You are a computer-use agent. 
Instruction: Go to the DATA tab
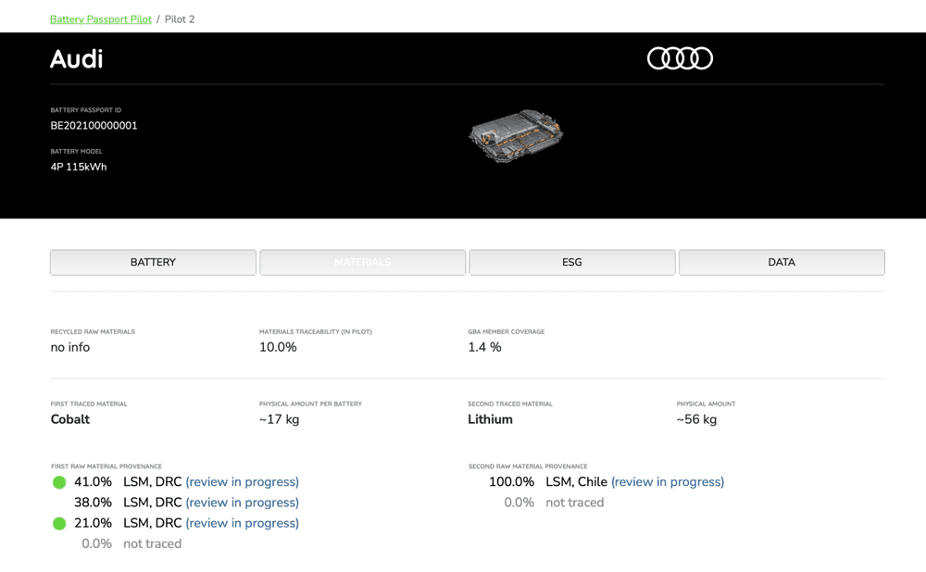click(x=782, y=262)
